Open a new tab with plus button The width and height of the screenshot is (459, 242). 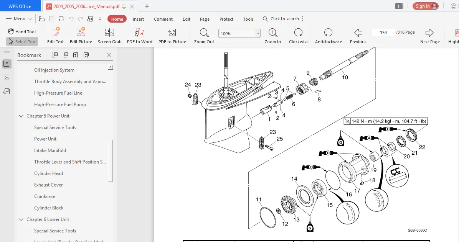[147, 6]
